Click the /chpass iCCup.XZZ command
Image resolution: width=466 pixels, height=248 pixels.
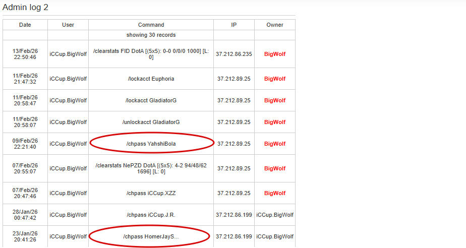[151, 193]
